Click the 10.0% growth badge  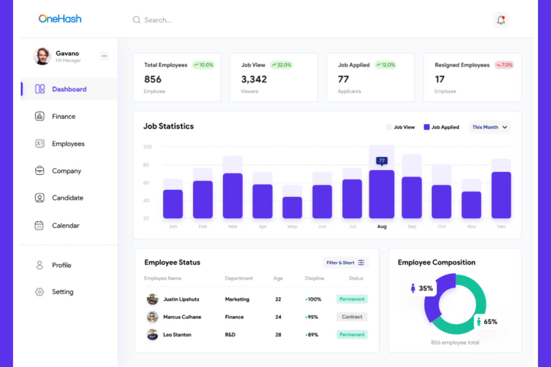click(203, 65)
